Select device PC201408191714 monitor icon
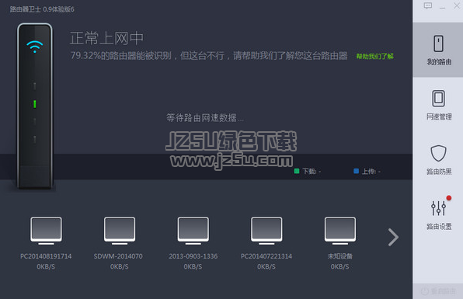The height and width of the screenshot is (299, 463). [x=46, y=231]
